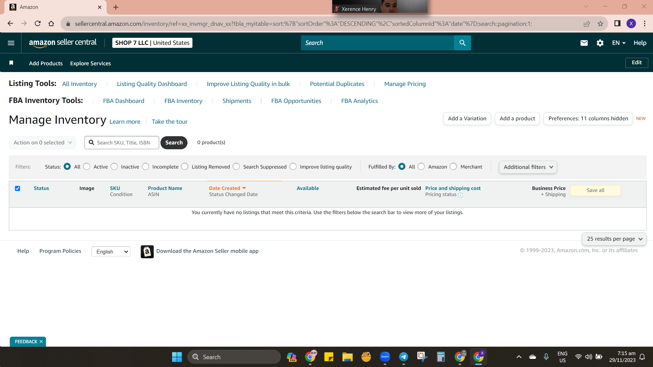
Task: Sort by the Date Created column
Action: pos(227,188)
